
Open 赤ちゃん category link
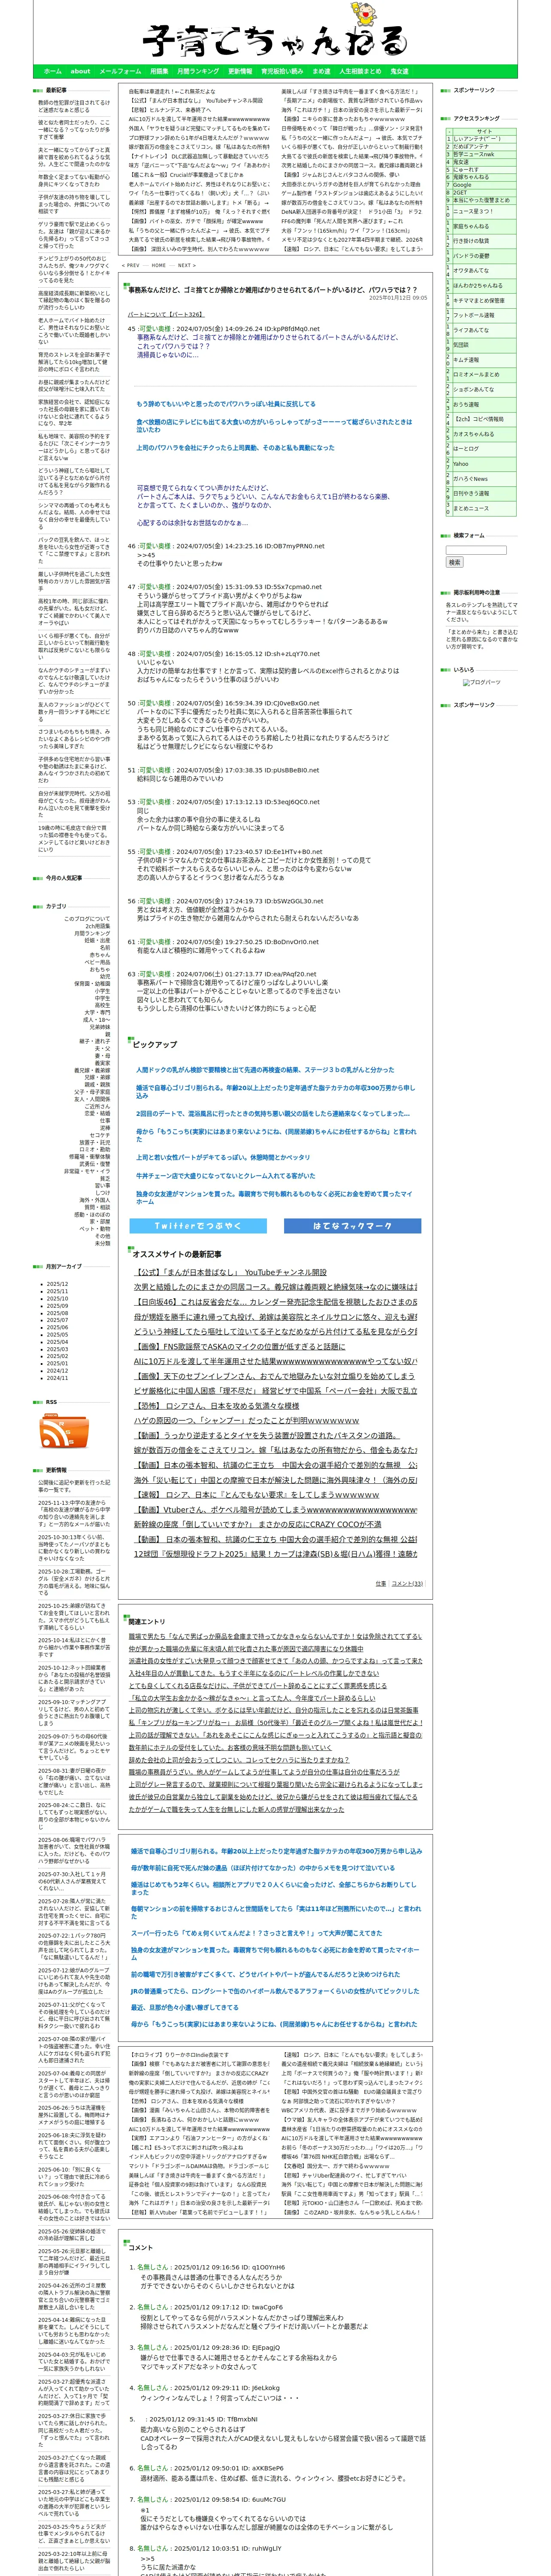tap(100, 955)
